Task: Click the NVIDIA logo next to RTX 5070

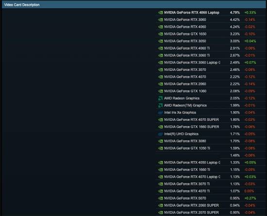Action: pos(160,199)
